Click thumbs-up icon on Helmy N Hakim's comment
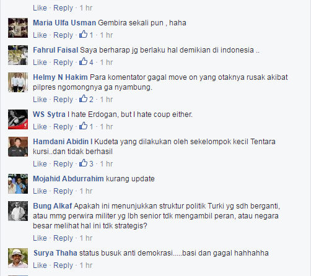The height and width of the screenshot is (276, 311). (x=84, y=98)
